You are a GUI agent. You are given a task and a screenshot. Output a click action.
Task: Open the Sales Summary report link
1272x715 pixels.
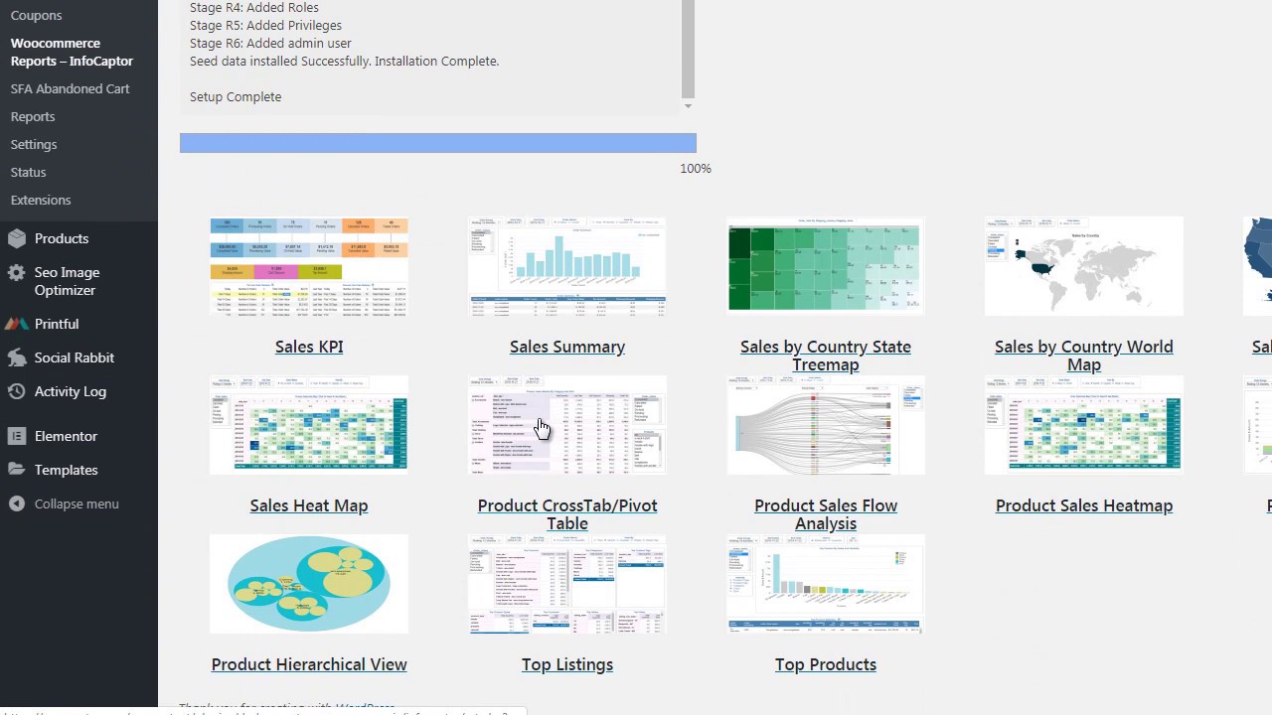(567, 347)
